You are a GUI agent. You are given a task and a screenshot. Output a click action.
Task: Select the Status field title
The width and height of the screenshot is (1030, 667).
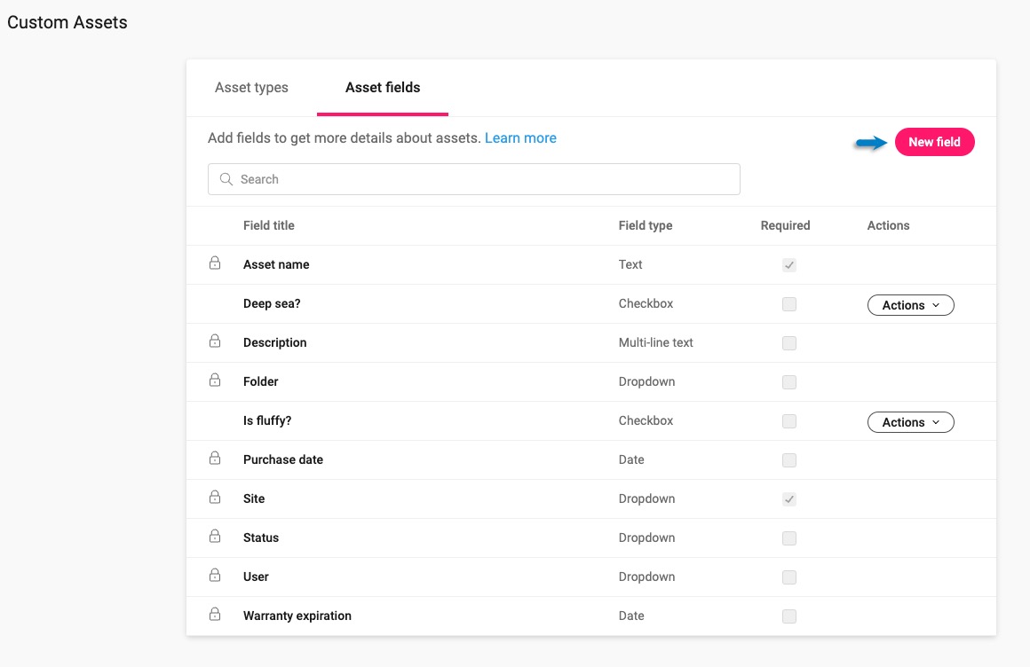pos(261,538)
